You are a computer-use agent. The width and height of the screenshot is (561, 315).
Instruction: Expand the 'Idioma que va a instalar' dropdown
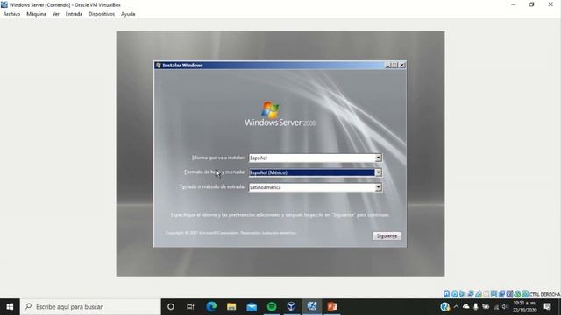[x=378, y=157]
